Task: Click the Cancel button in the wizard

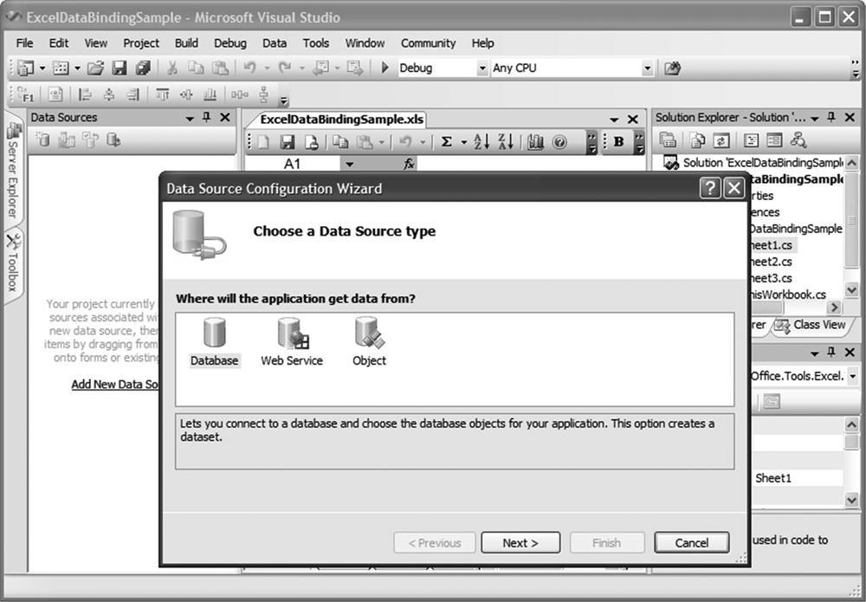Action: pyautogui.click(x=691, y=543)
